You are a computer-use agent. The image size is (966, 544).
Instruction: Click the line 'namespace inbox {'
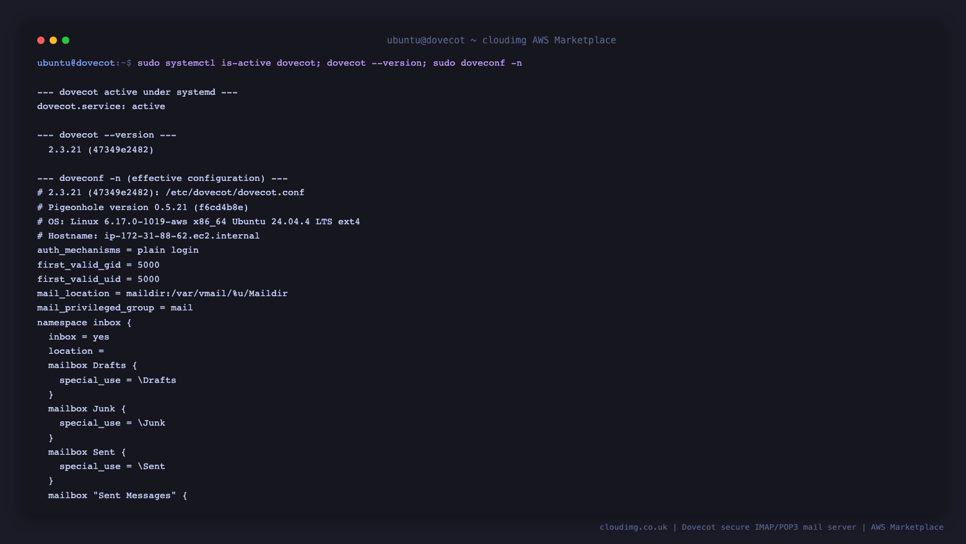click(84, 323)
